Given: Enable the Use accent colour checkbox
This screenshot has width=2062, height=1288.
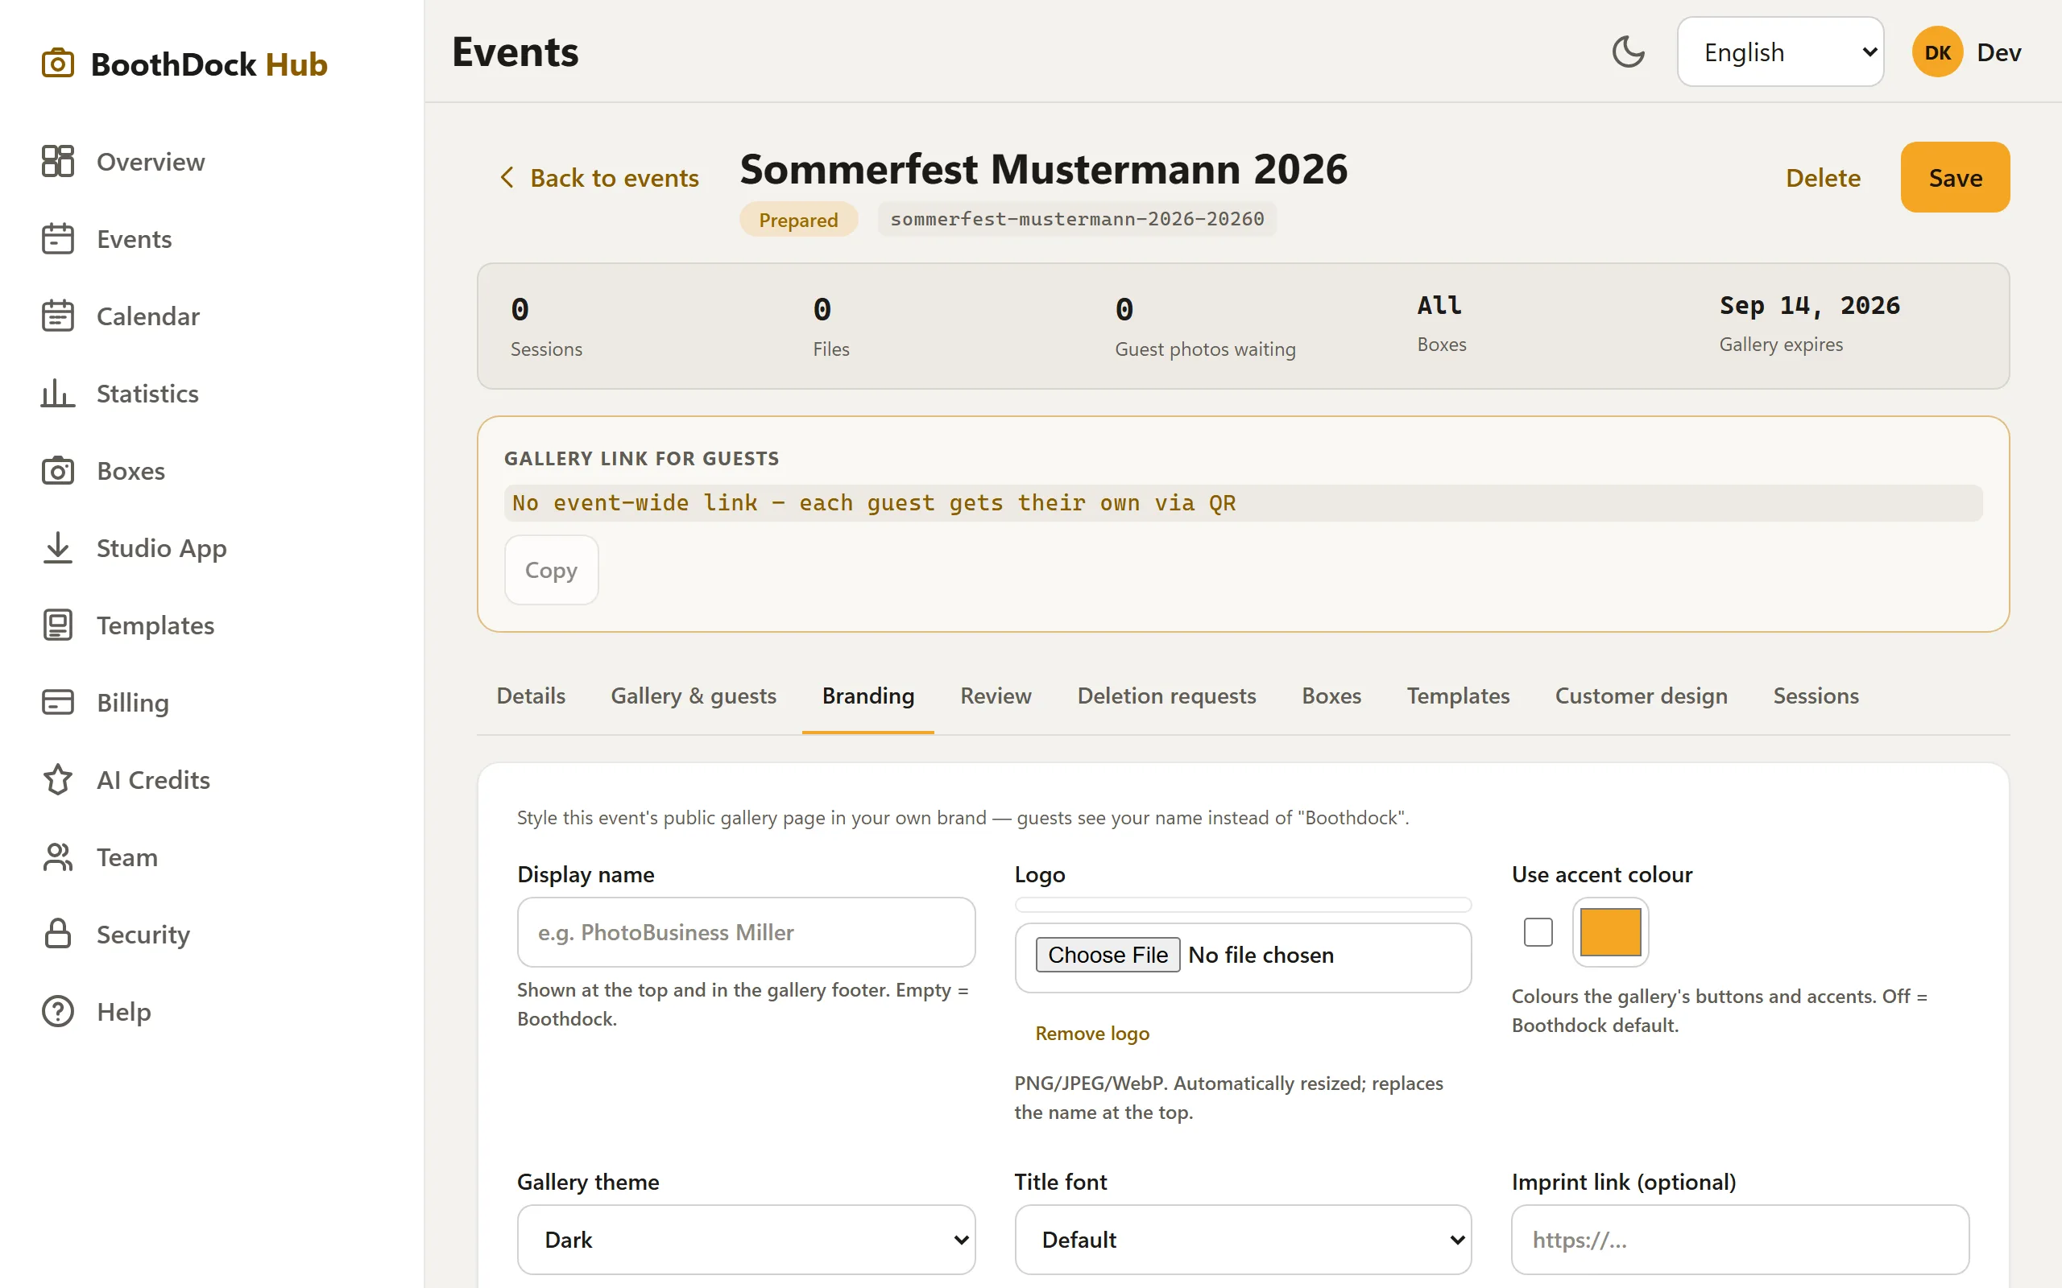Looking at the screenshot, I should (1538, 932).
